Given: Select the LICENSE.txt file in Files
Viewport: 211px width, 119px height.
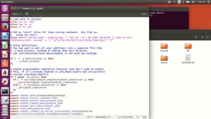Looking at the screenshot, I should pyautogui.click(x=188, y=59).
